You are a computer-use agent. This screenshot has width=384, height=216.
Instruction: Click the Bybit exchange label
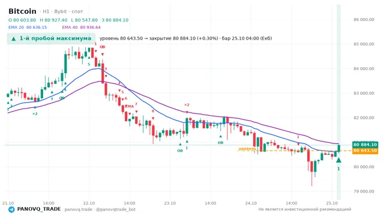tap(61, 11)
